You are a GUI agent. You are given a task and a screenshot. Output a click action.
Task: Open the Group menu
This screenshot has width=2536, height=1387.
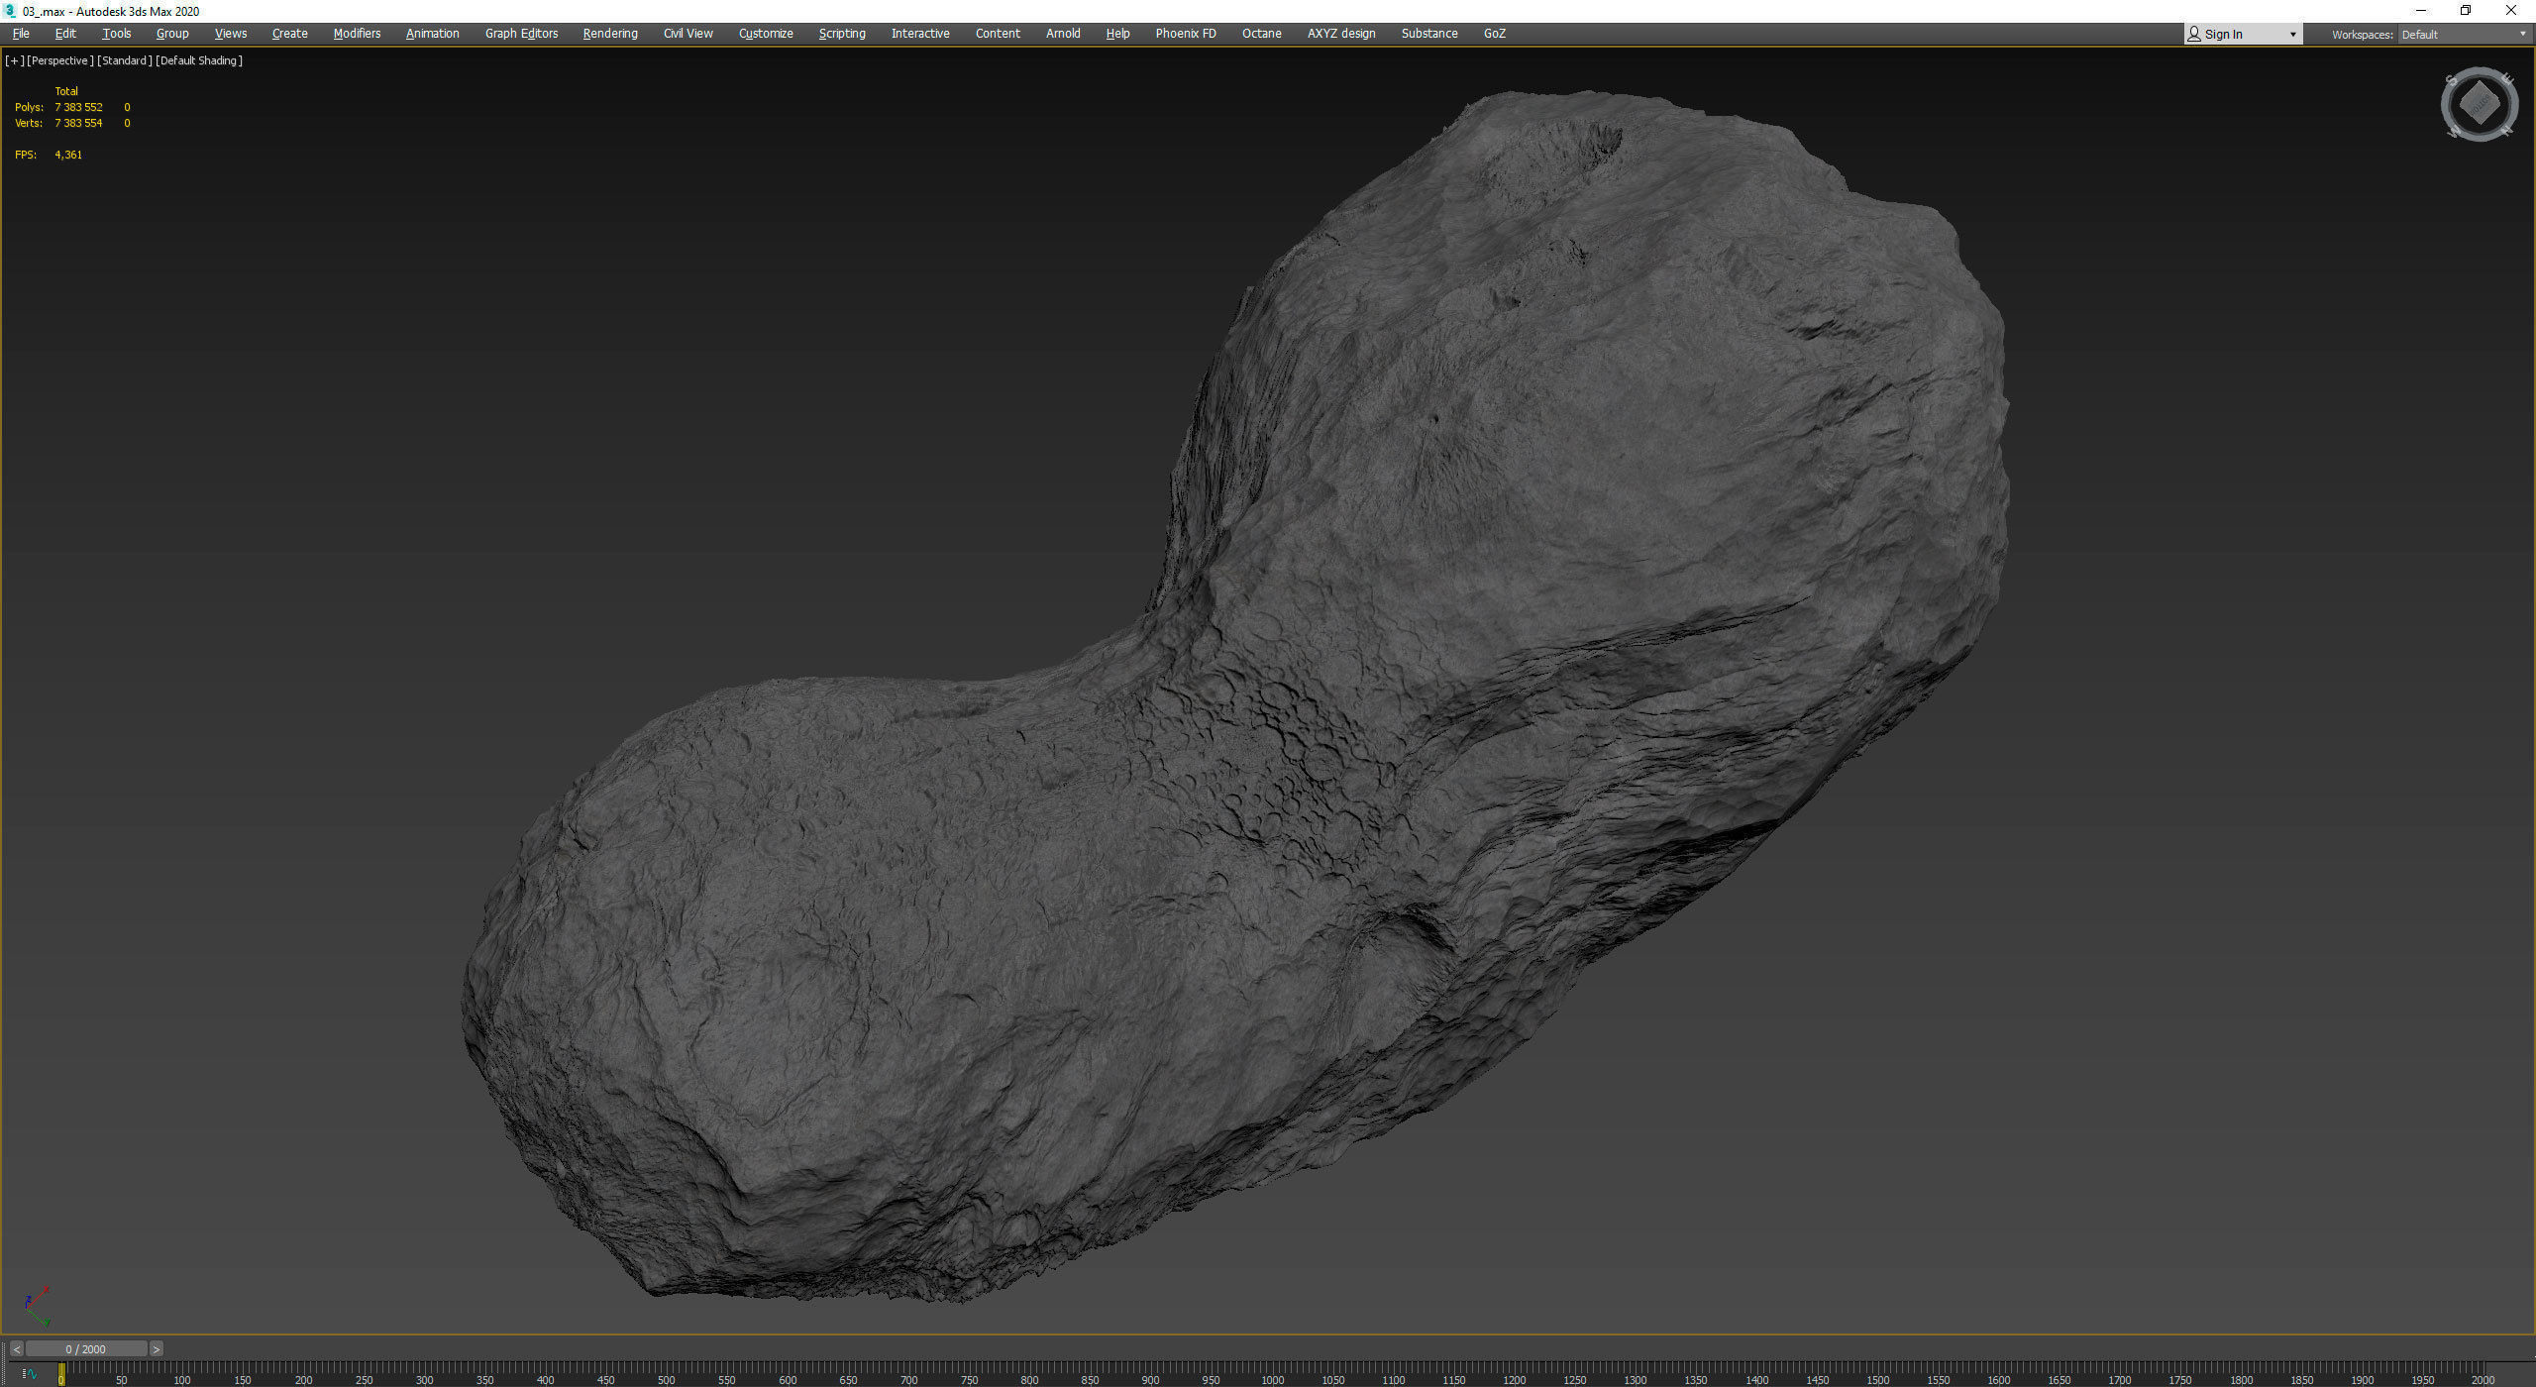[x=172, y=34]
